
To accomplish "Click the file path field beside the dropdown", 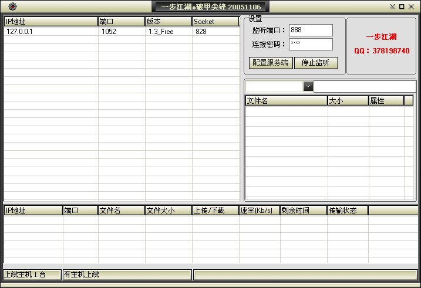I will point(364,86).
